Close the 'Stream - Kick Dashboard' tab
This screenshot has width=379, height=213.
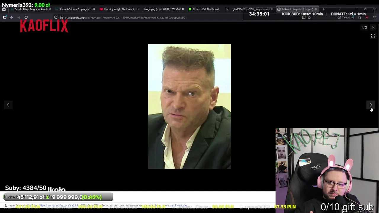pos(227,9)
